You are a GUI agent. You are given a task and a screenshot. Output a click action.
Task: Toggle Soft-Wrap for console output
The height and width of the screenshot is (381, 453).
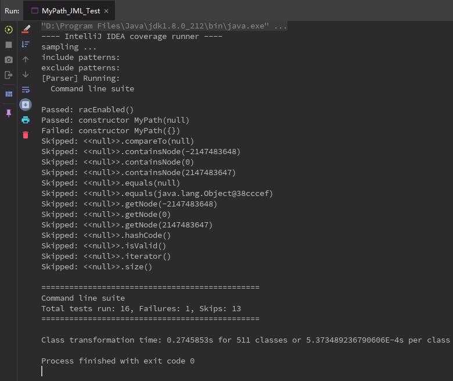26,90
